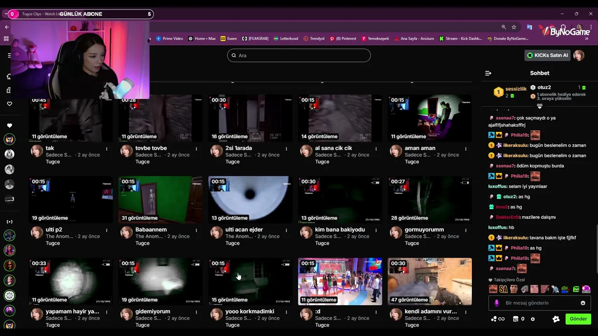Click clip title 'gidemiyorum'

click(x=153, y=311)
